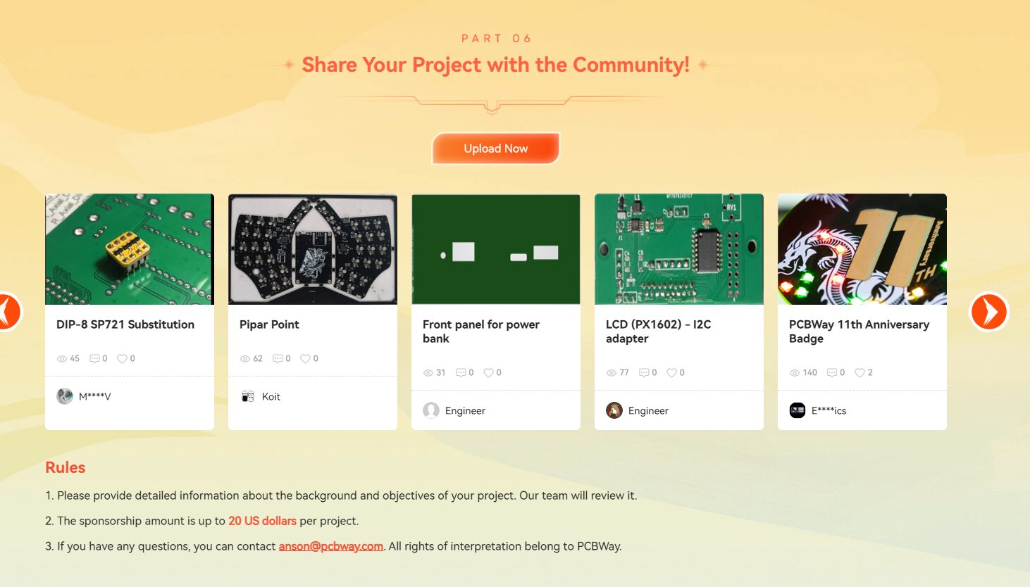This screenshot has height=587, width=1030.
Task: Like the PCBWay 11th Anniversary Badge project
Action: click(860, 372)
